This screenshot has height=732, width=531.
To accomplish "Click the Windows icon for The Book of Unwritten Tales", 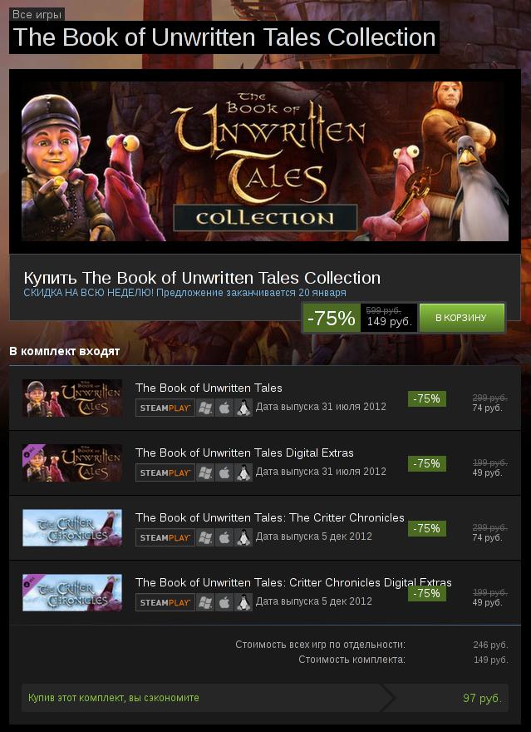I will pos(204,408).
